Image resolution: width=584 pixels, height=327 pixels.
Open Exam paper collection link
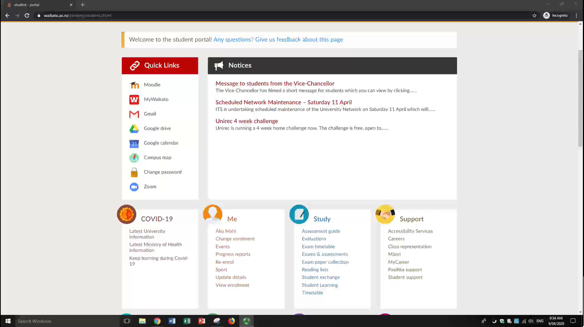pyautogui.click(x=325, y=262)
